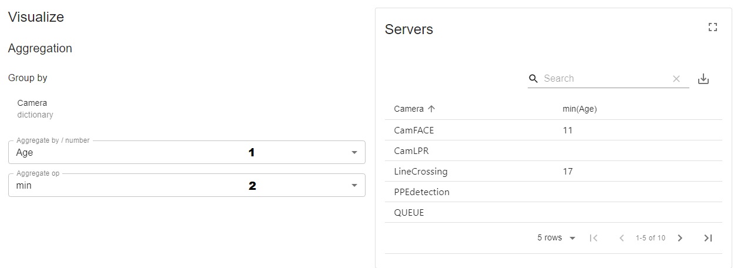Click inside the Search input field
Image resolution: width=734 pixels, height=268 pixels.
[604, 79]
